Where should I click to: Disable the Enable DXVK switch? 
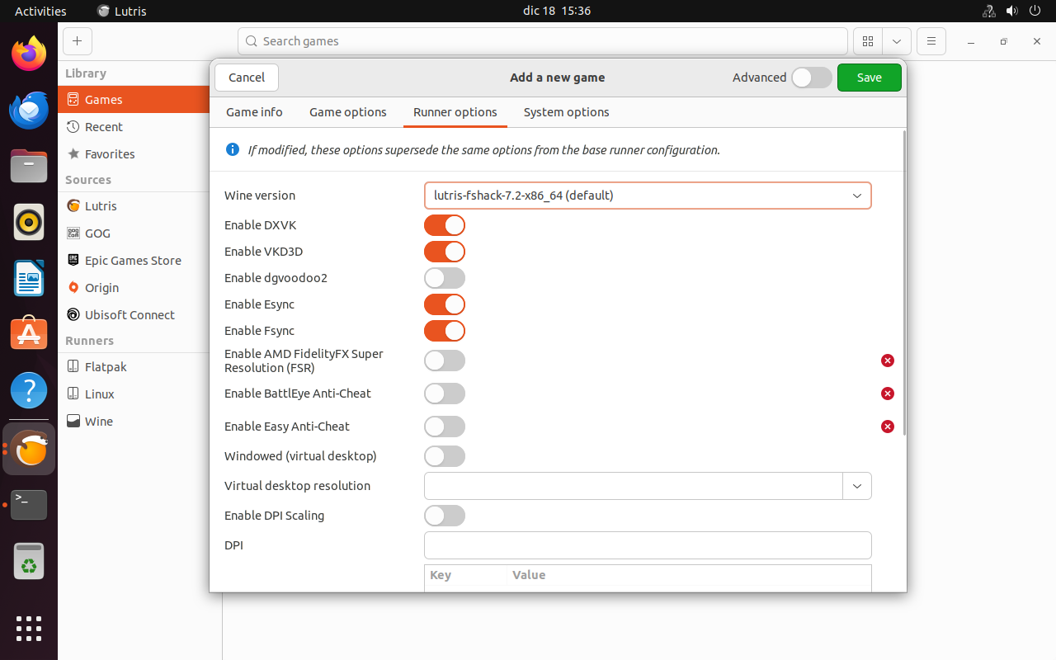pos(445,225)
